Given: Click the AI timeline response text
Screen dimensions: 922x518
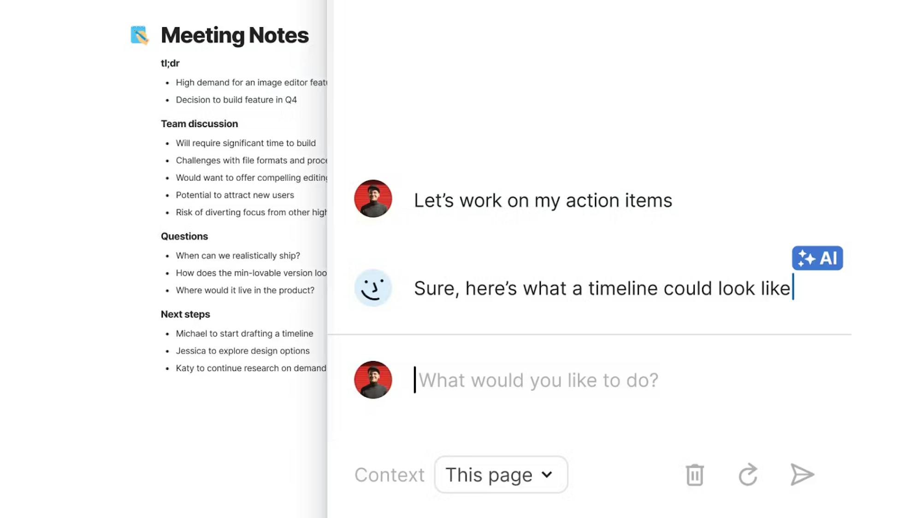Looking at the screenshot, I should (x=602, y=289).
